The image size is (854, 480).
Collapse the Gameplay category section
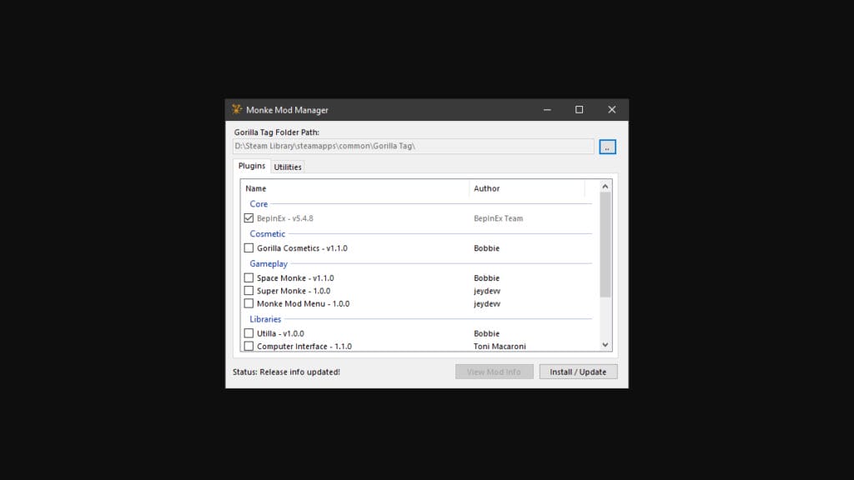pos(269,263)
